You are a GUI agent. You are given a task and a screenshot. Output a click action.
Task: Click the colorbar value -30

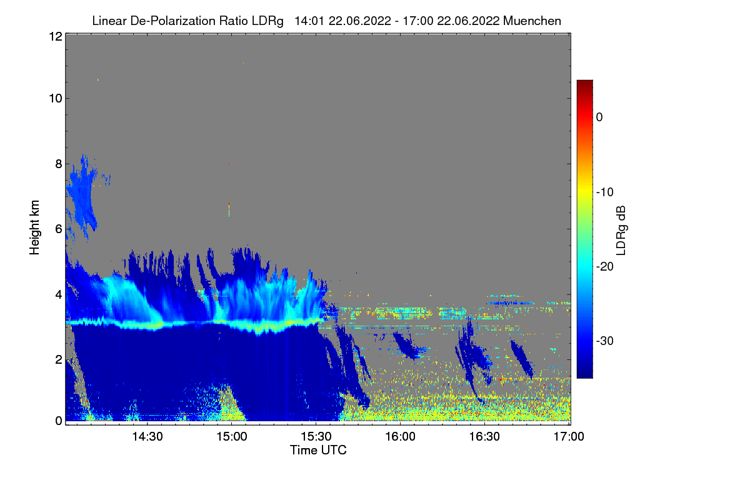(x=604, y=341)
